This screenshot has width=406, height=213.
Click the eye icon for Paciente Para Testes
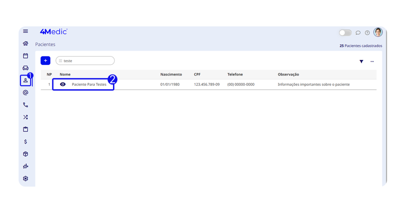point(63,84)
